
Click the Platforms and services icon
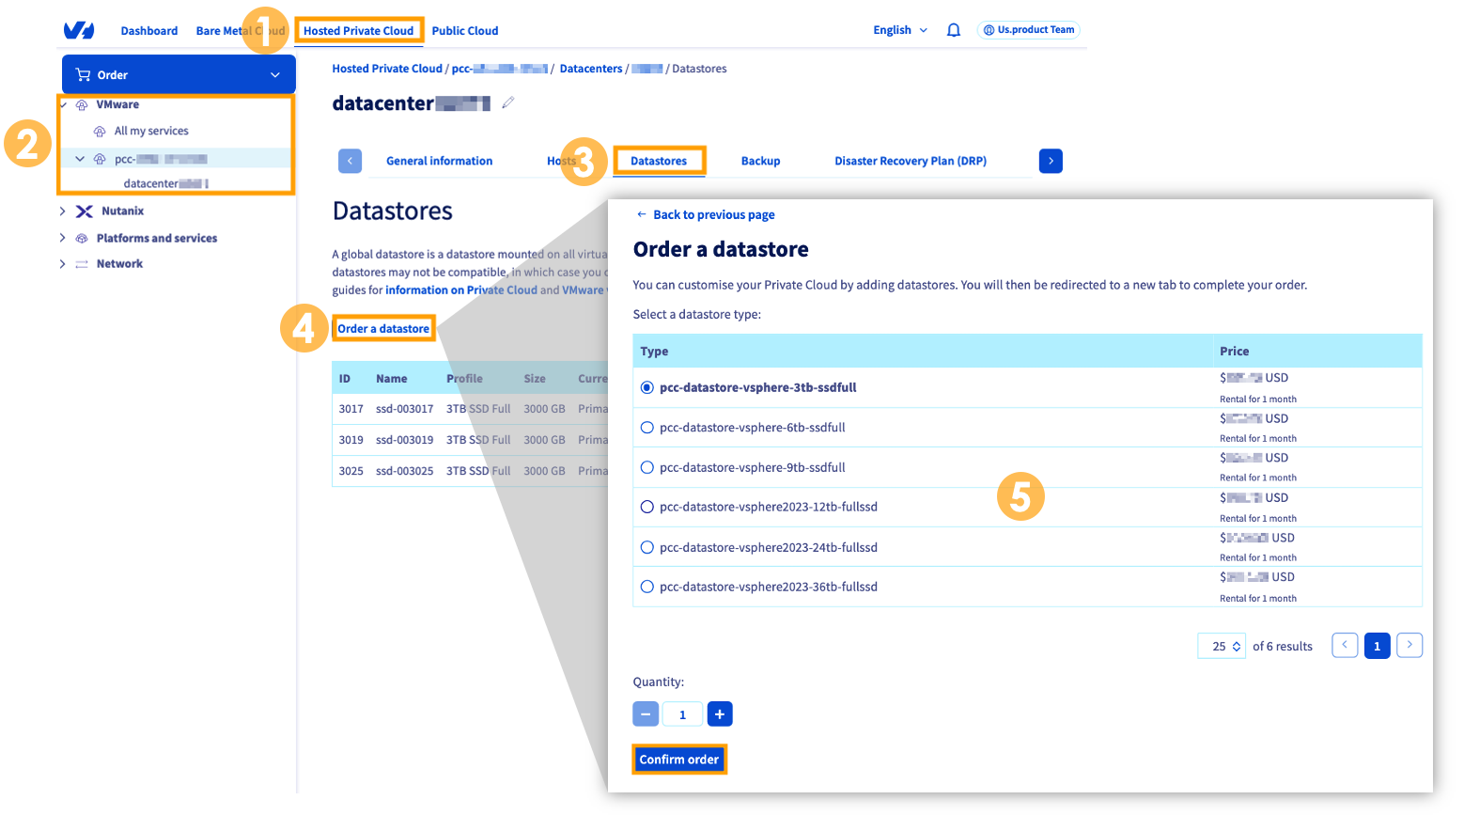[82, 239]
